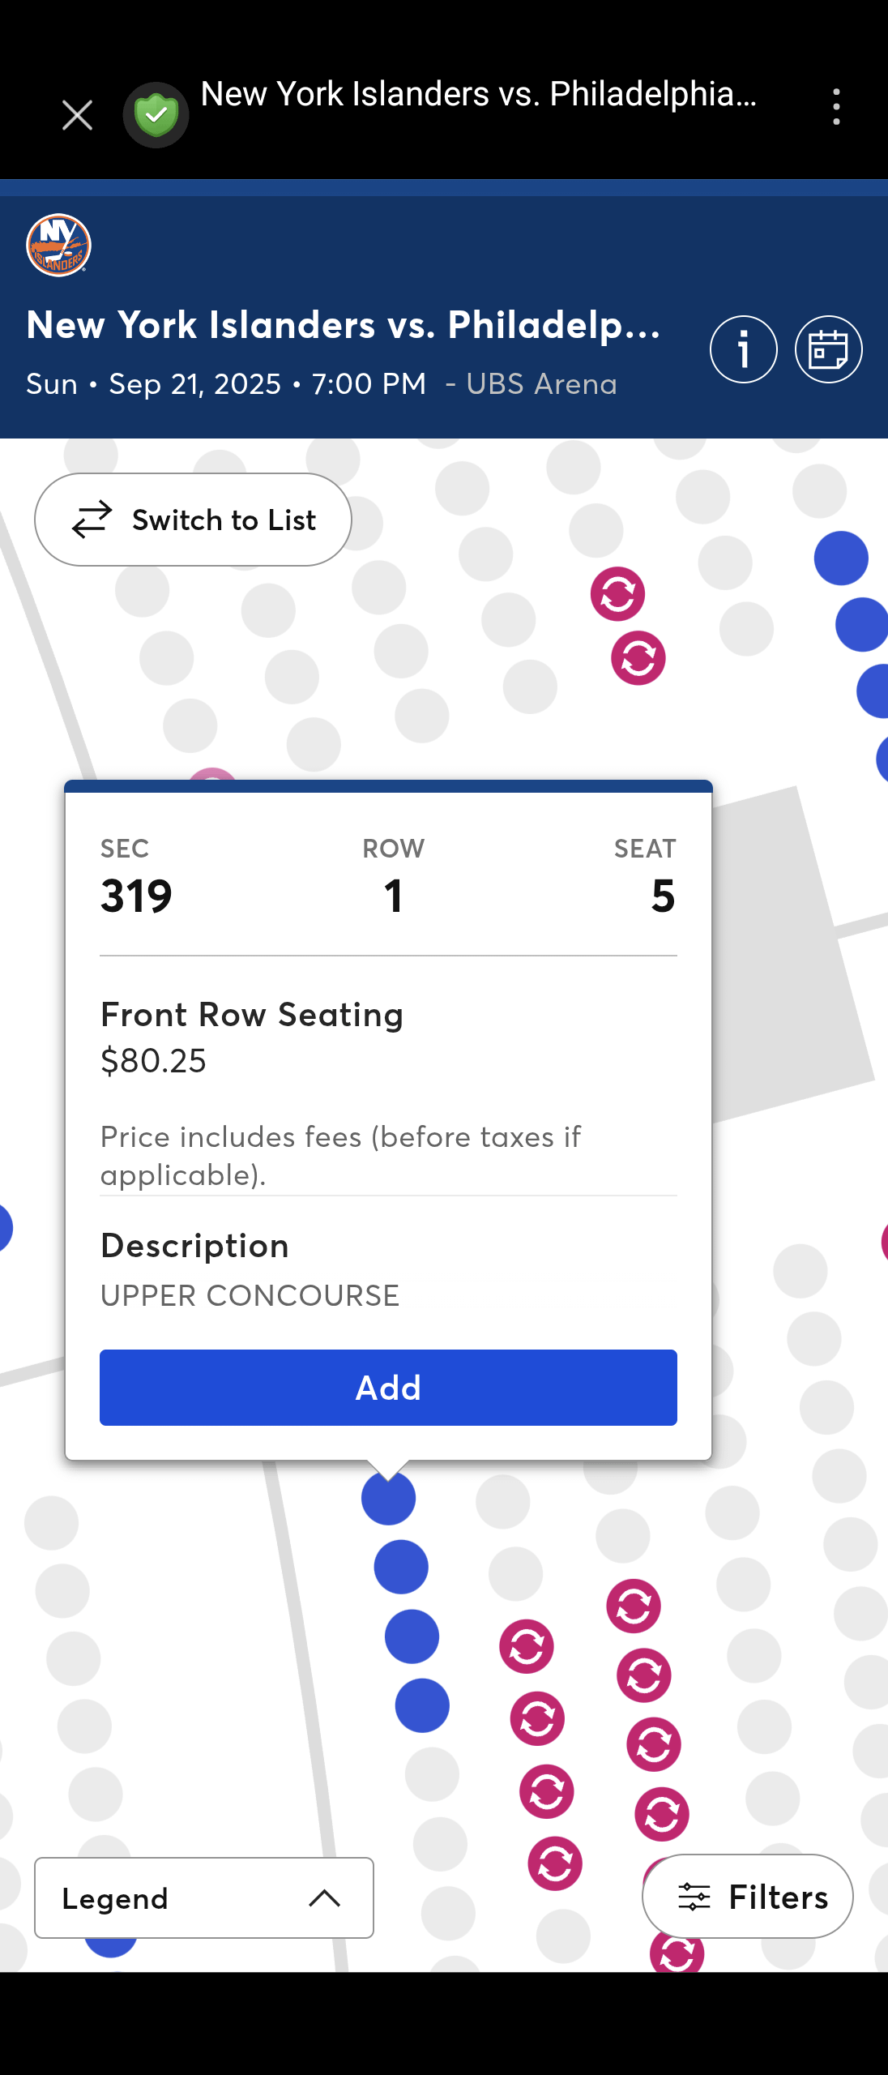
Task: Tap the New York Islanders logo
Action: (x=58, y=246)
